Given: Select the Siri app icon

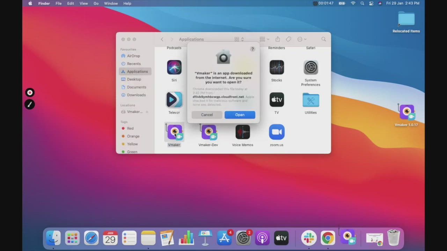Looking at the screenshot, I should (x=174, y=67).
